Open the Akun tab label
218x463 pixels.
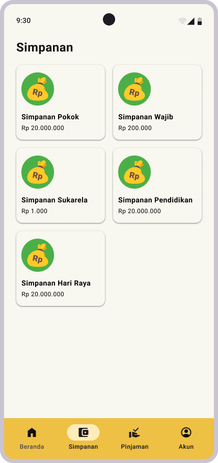(x=186, y=447)
